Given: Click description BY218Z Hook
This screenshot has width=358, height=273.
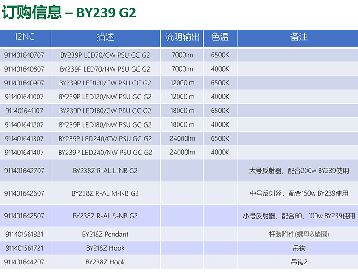Looking at the screenshot, I should click(105, 248).
